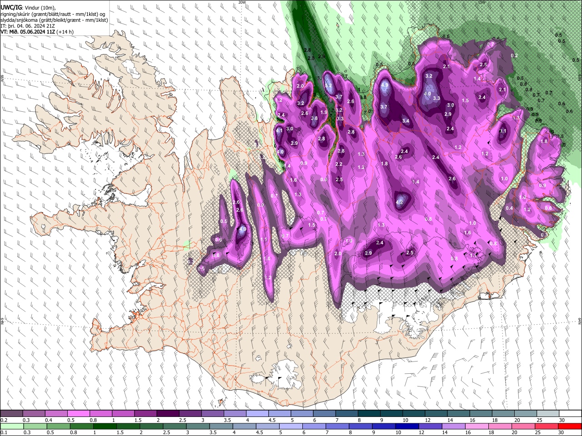Select the 7 blue swatch in the lower legend row
This screenshot has height=436, width=582.
pos(337,426)
